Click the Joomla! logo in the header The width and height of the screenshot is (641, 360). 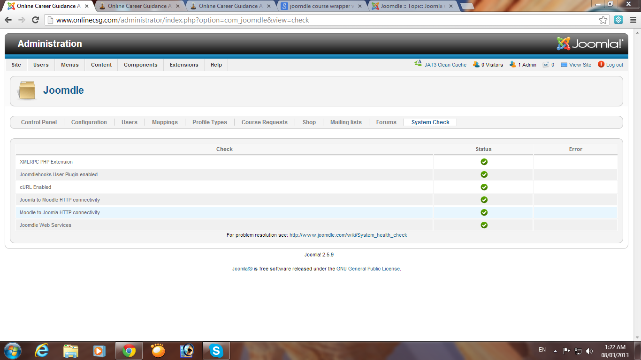point(590,44)
